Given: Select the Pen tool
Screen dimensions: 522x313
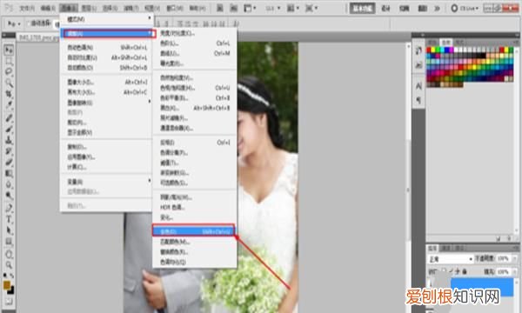Looking at the screenshot, I should click(9, 208).
